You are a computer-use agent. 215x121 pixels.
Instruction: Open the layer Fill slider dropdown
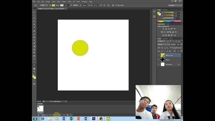click(x=181, y=51)
